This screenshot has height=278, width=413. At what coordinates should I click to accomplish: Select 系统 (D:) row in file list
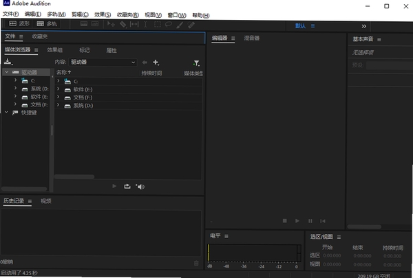tap(129, 106)
